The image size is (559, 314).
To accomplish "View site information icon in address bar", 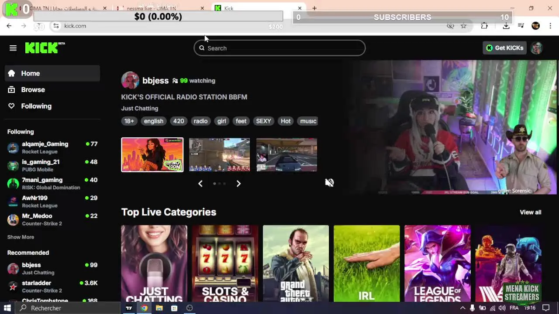I will pyautogui.click(x=56, y=26).
